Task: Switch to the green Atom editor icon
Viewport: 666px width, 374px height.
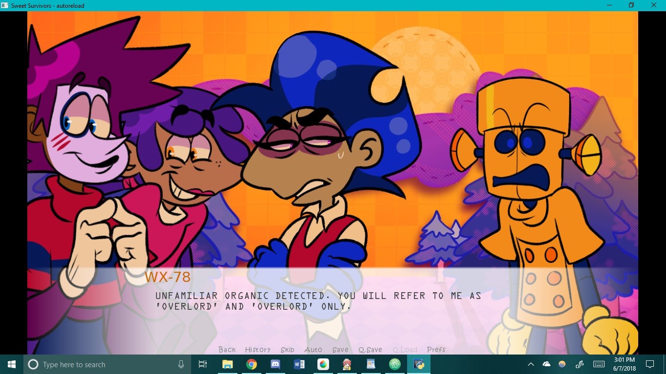Action: coord(394,364)
